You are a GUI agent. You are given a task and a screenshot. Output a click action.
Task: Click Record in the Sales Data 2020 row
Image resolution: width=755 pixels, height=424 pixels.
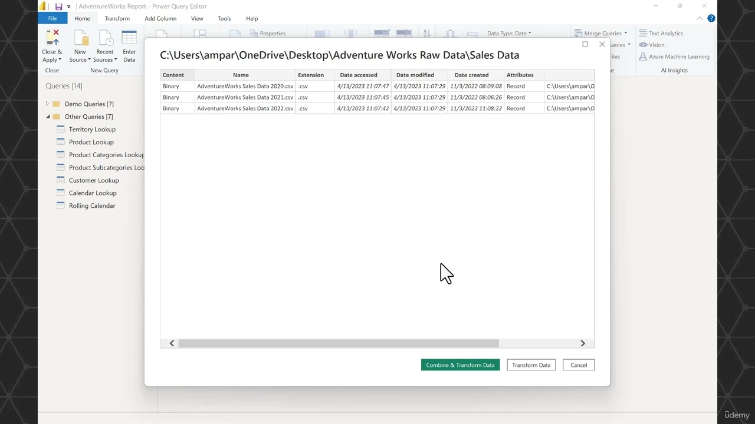[x=516, y=86]
